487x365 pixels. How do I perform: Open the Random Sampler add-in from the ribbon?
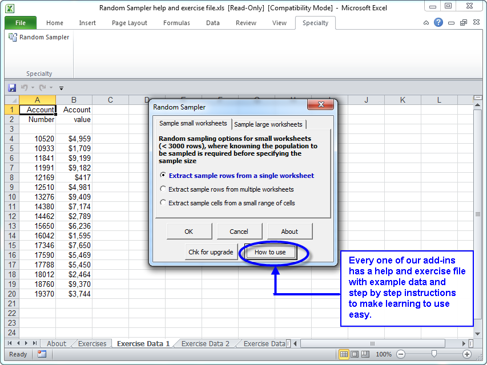click(38, 37)
